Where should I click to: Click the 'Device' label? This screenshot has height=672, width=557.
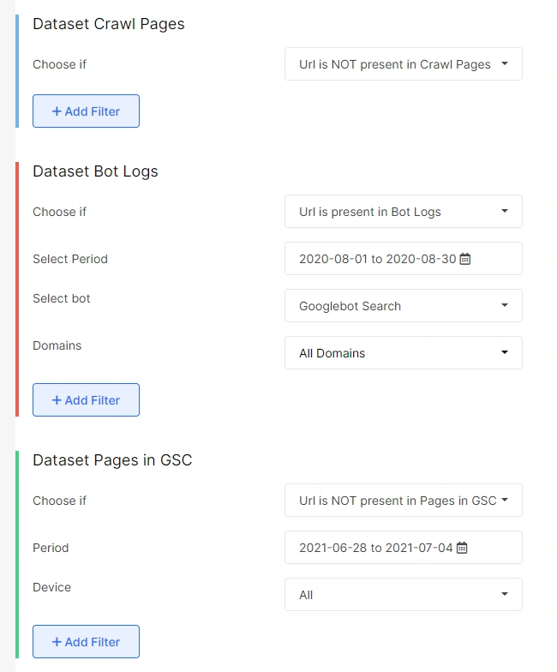click(x=52, y=587)
